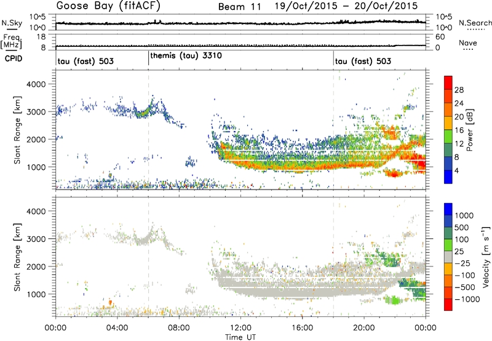
Task: Click the "Slant Range [km]" label of the Velocity panel
Action: tap(17, 257)
